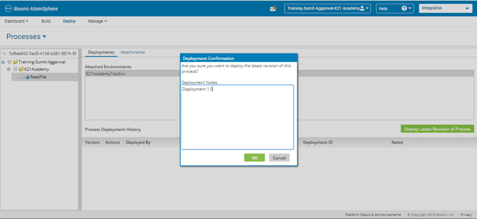Click the Training-Sumit-Aggarwal folder icon
Screen dimensions: 477x219
(x=15, y=62)
